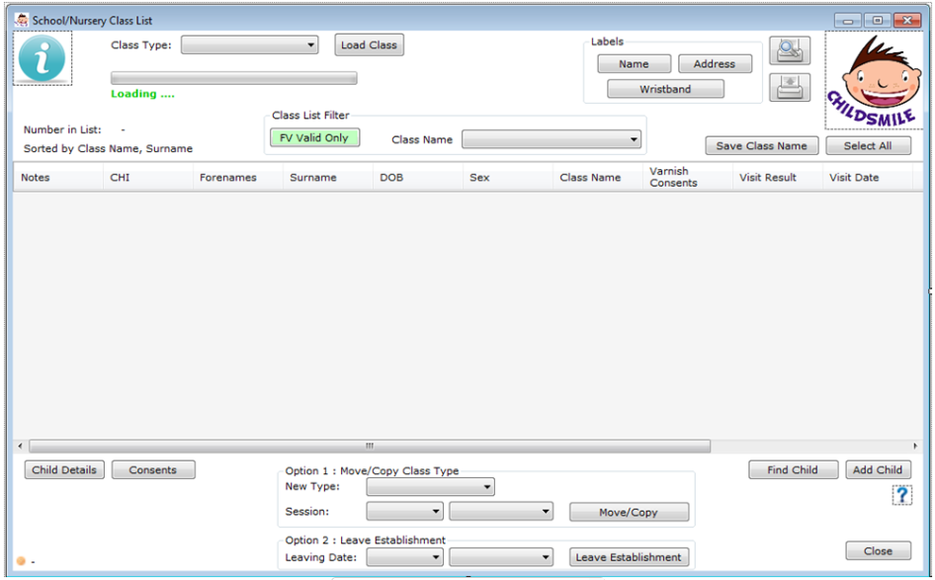Click the app icon in title bar

(21, 20)
